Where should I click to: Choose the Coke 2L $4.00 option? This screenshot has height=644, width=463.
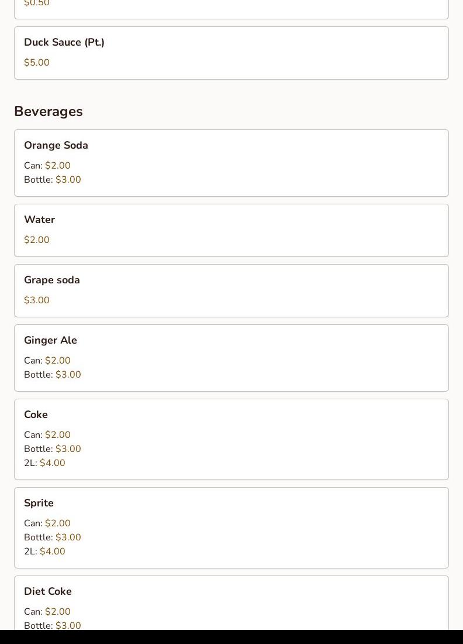44,463
